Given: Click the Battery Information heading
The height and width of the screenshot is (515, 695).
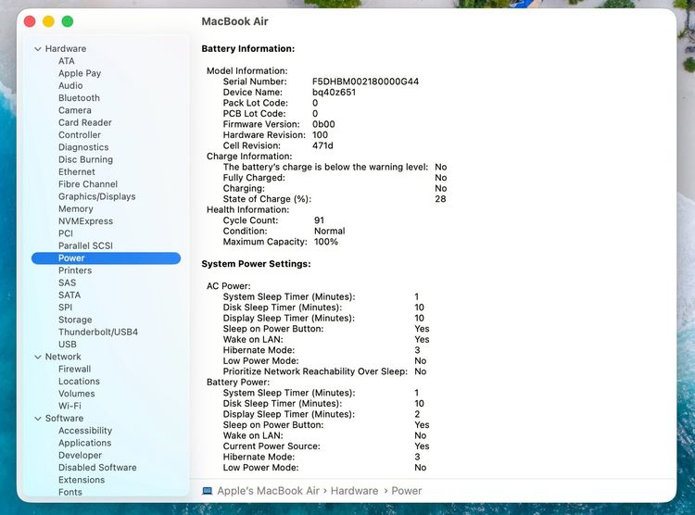Looking at the screenshot, I should (x=248, y=49).
